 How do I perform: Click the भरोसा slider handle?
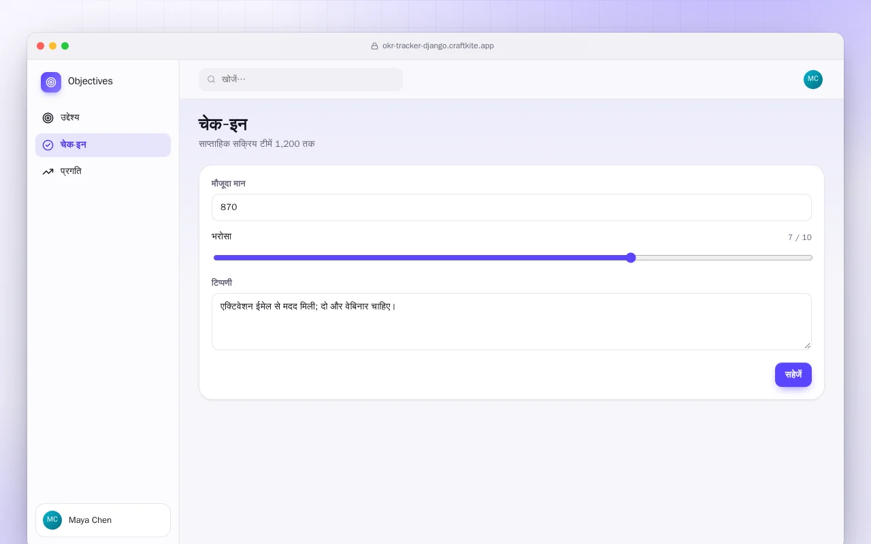(631, 258)
